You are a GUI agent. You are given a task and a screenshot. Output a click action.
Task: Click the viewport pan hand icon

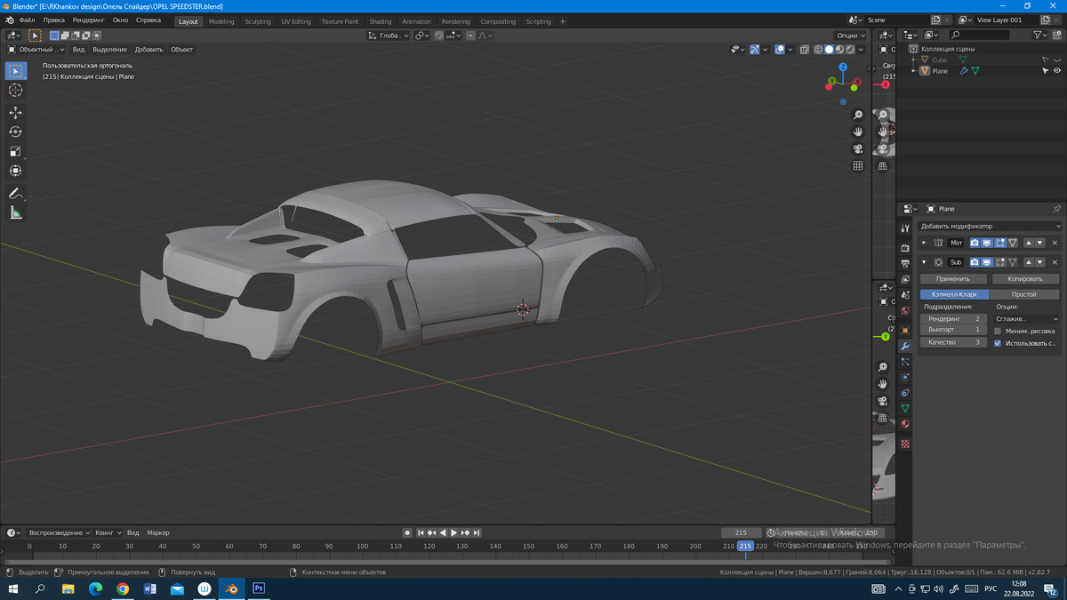(x=858, y=132)
